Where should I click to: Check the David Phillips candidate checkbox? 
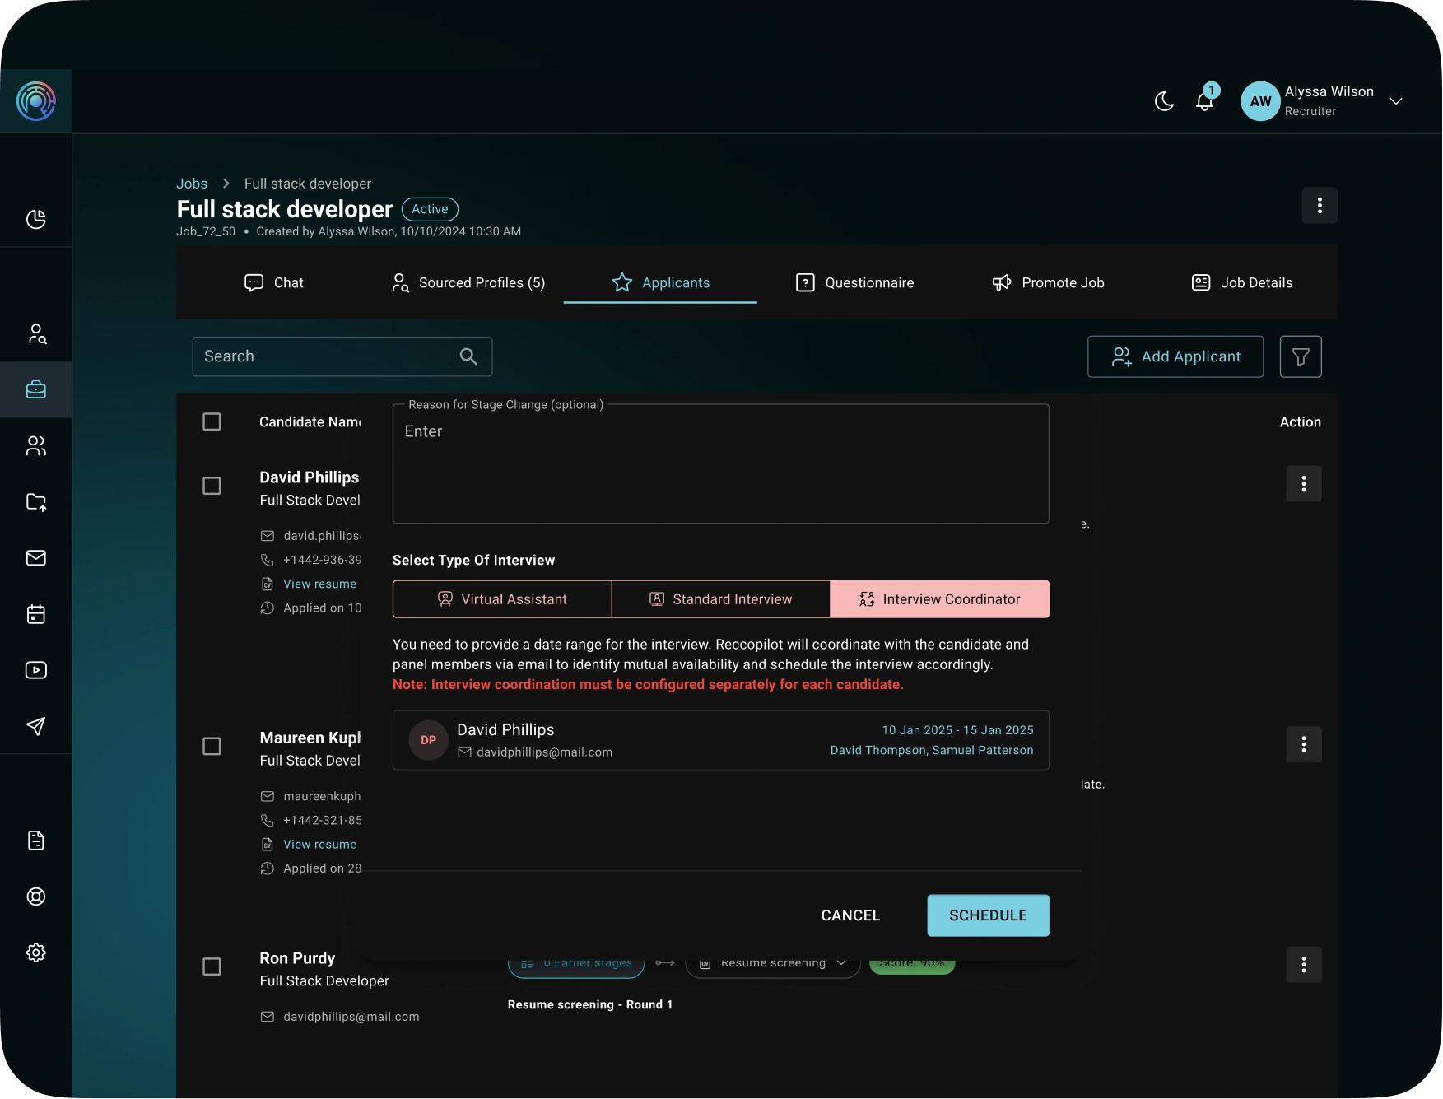tap(212, 486)
